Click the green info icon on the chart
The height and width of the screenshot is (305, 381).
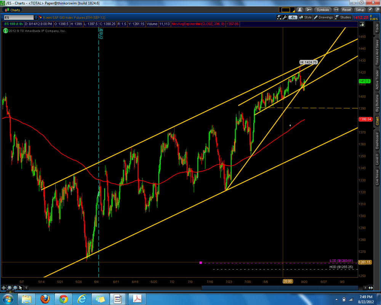[5, 31]
